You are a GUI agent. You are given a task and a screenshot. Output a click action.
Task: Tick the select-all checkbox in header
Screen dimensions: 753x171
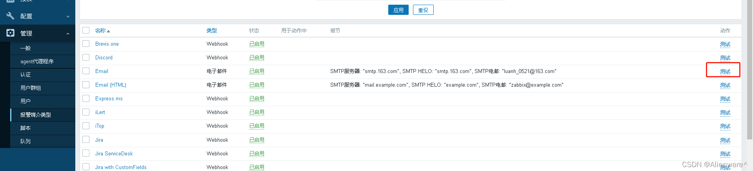point(86,30)
